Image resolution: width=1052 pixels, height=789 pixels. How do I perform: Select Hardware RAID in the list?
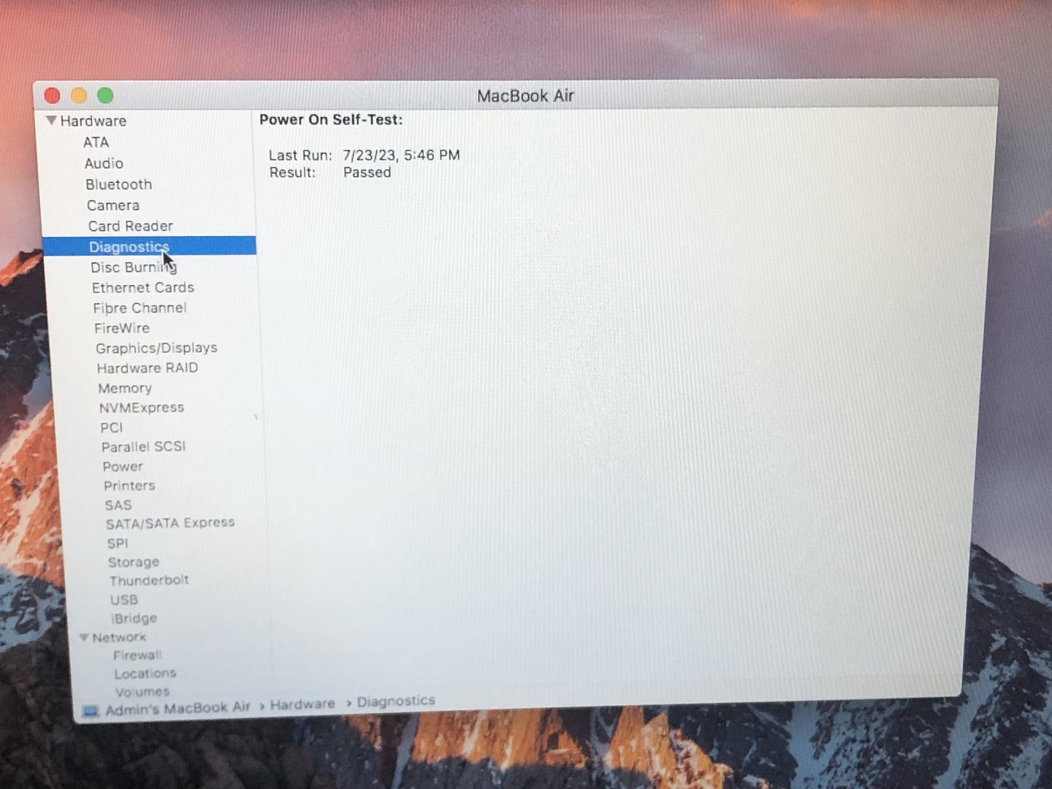[148, 368]
